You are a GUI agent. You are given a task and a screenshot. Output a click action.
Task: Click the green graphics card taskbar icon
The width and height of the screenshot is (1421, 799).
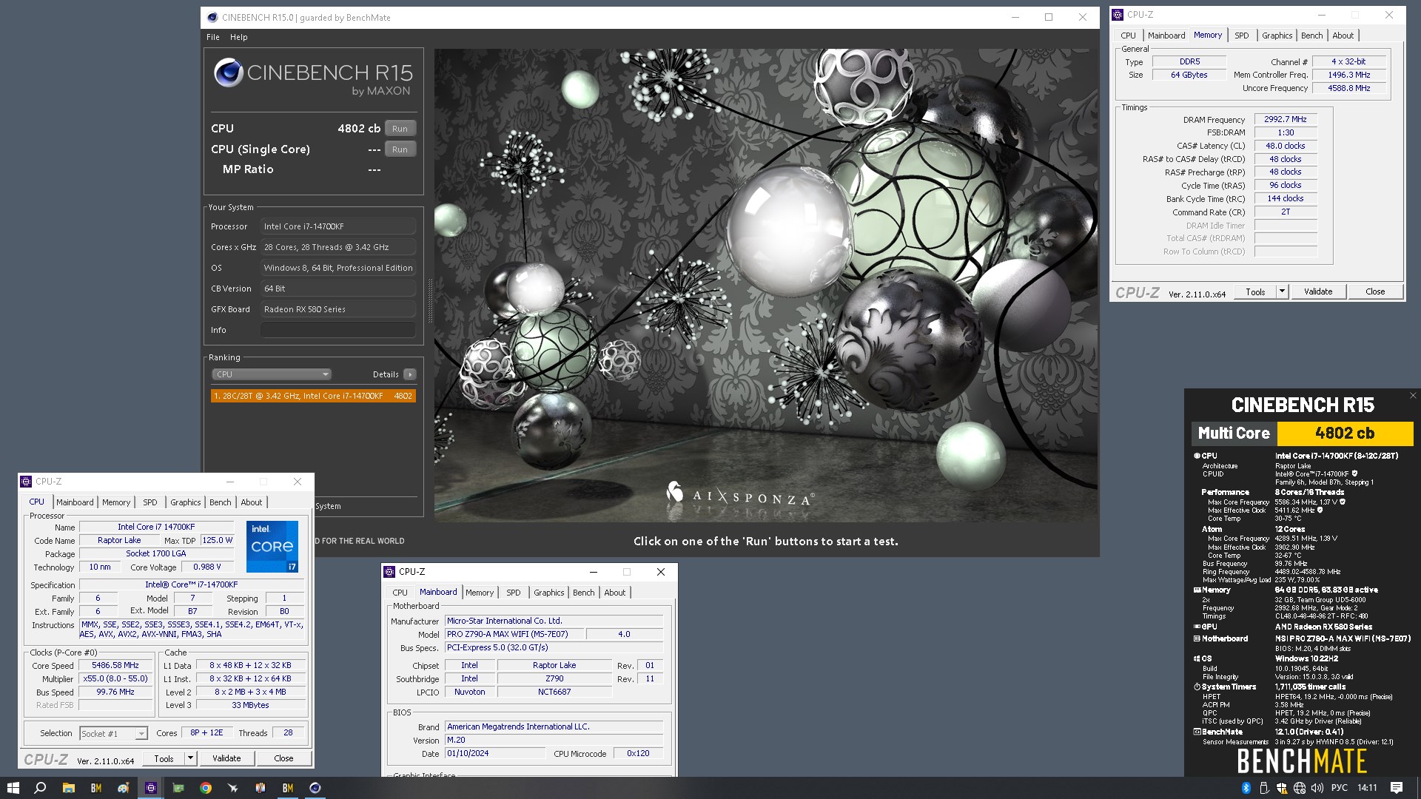[x=178, y=788]
